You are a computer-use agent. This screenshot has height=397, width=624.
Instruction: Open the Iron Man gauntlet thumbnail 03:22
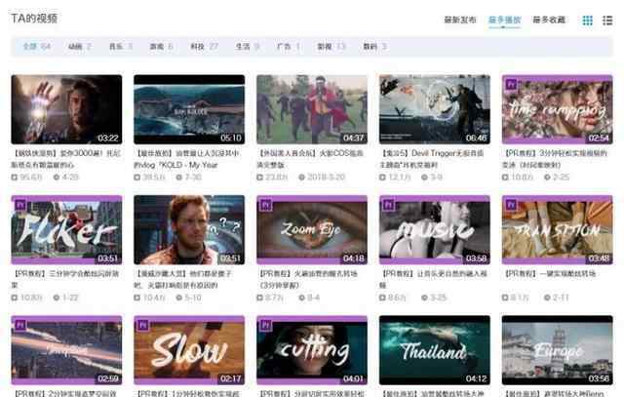click(66, 109)
